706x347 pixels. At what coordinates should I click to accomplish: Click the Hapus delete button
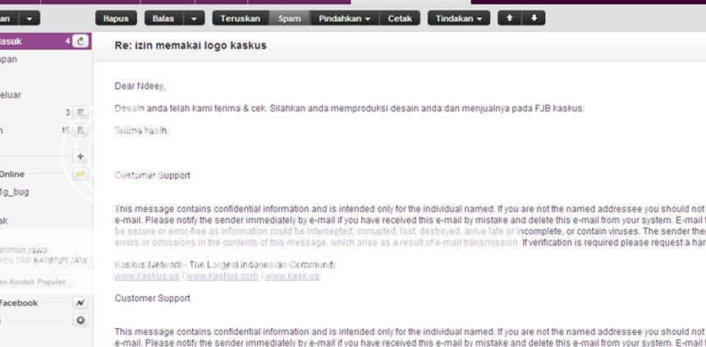(x=116, y=18)
